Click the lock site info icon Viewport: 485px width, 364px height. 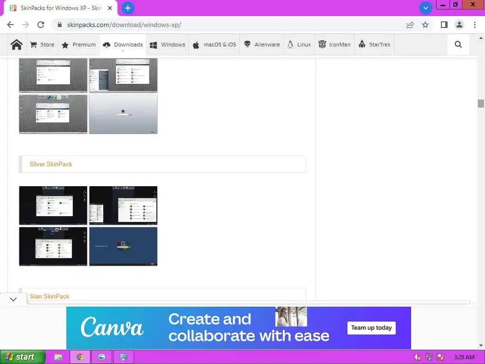coord(60,25)
